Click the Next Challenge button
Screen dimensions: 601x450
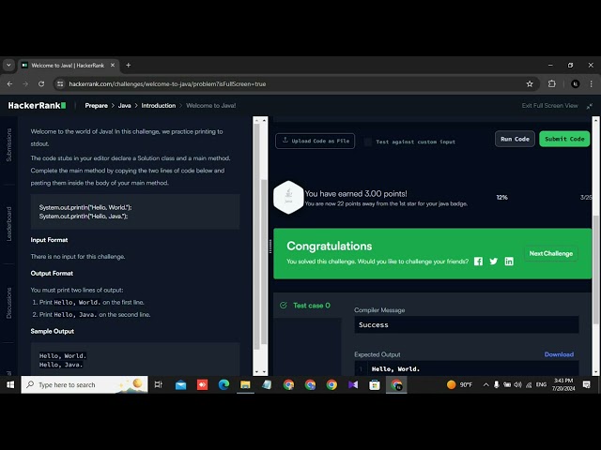551,253
